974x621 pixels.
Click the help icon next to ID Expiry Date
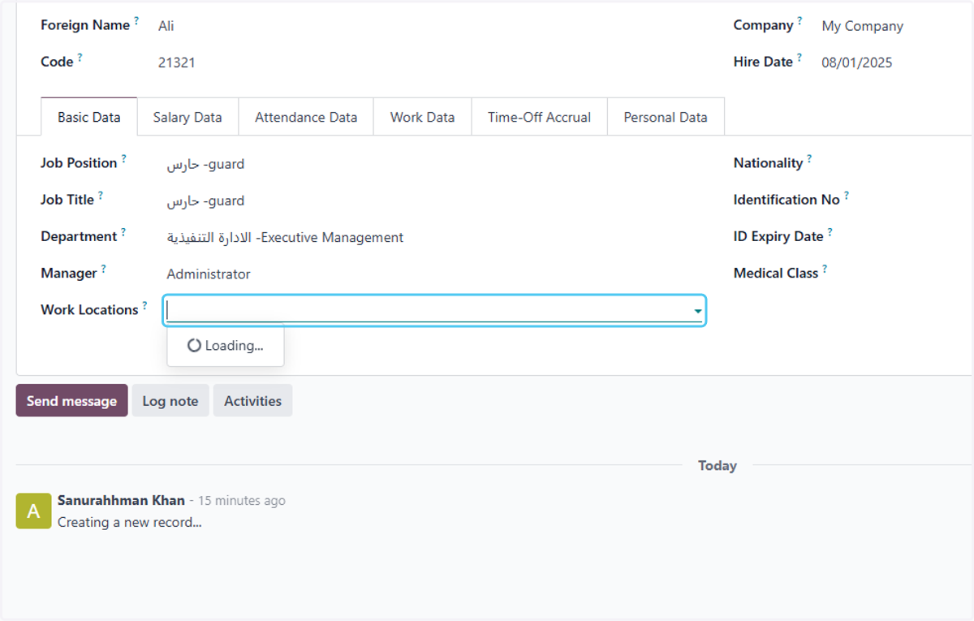point(830,232)
